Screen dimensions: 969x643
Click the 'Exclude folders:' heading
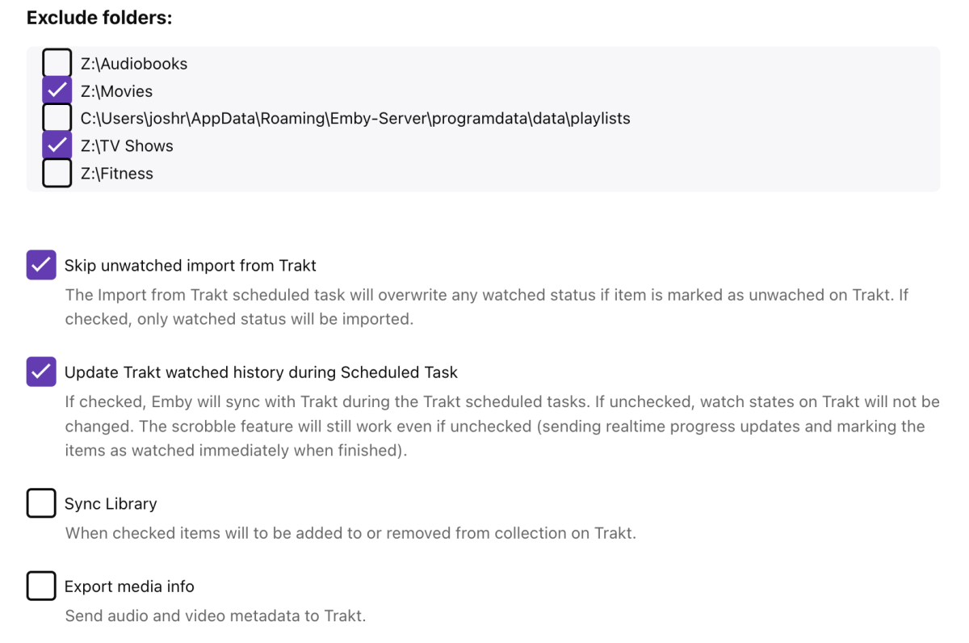pos(99,18)
